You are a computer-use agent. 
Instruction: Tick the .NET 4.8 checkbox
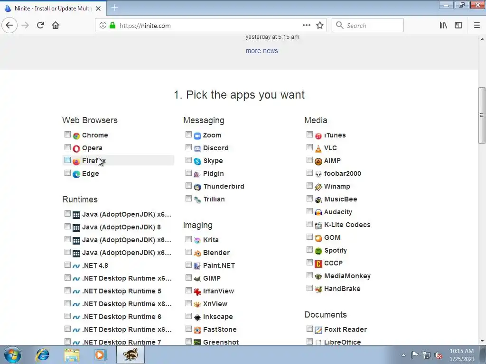pos(67,264)
